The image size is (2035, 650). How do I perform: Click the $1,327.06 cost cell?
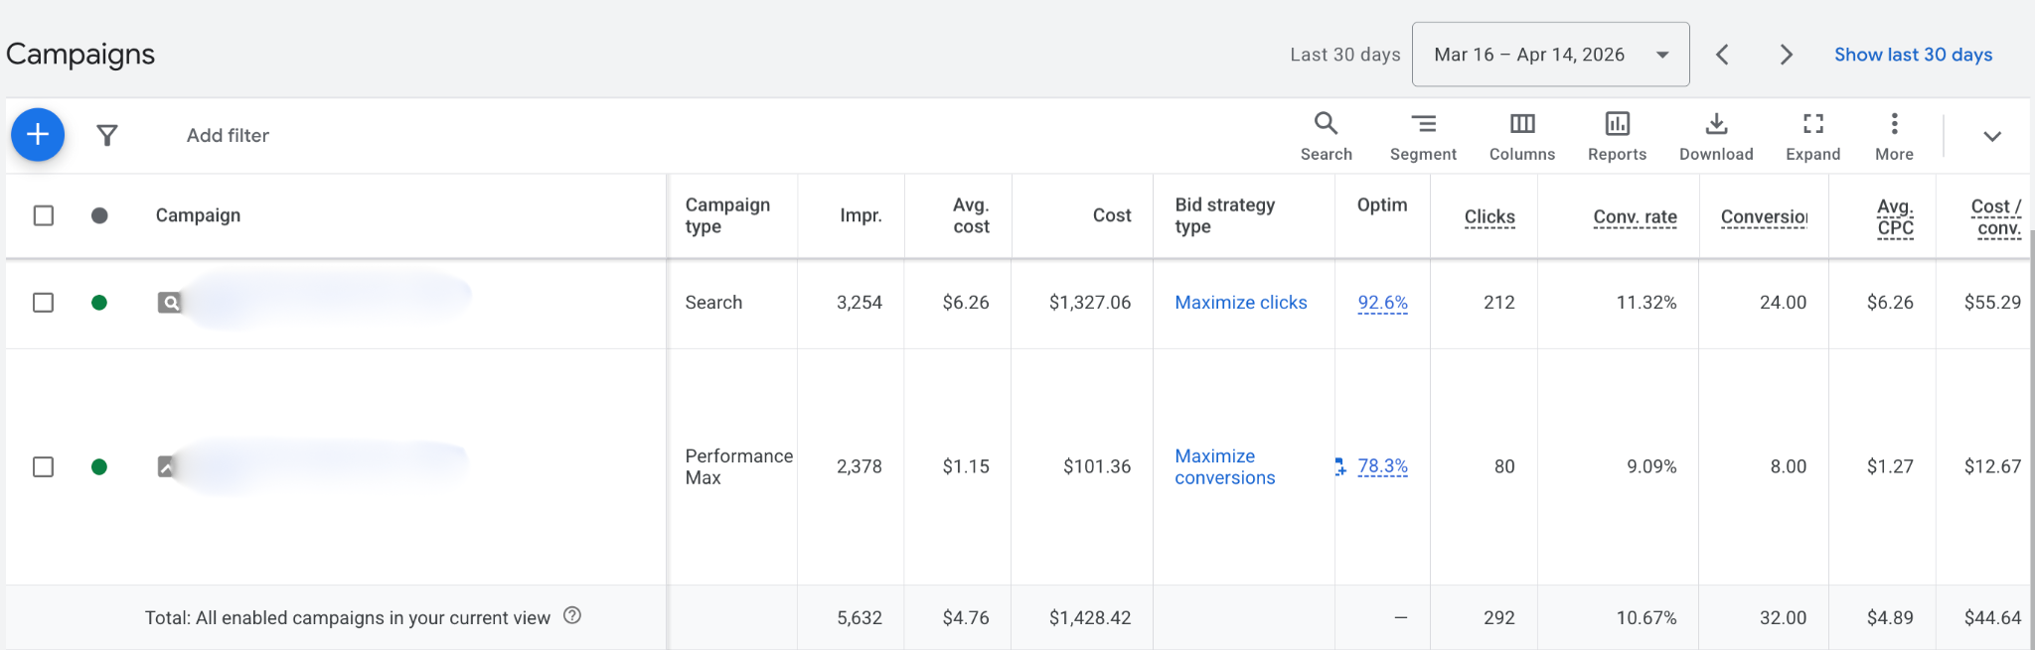[1090, 303]
